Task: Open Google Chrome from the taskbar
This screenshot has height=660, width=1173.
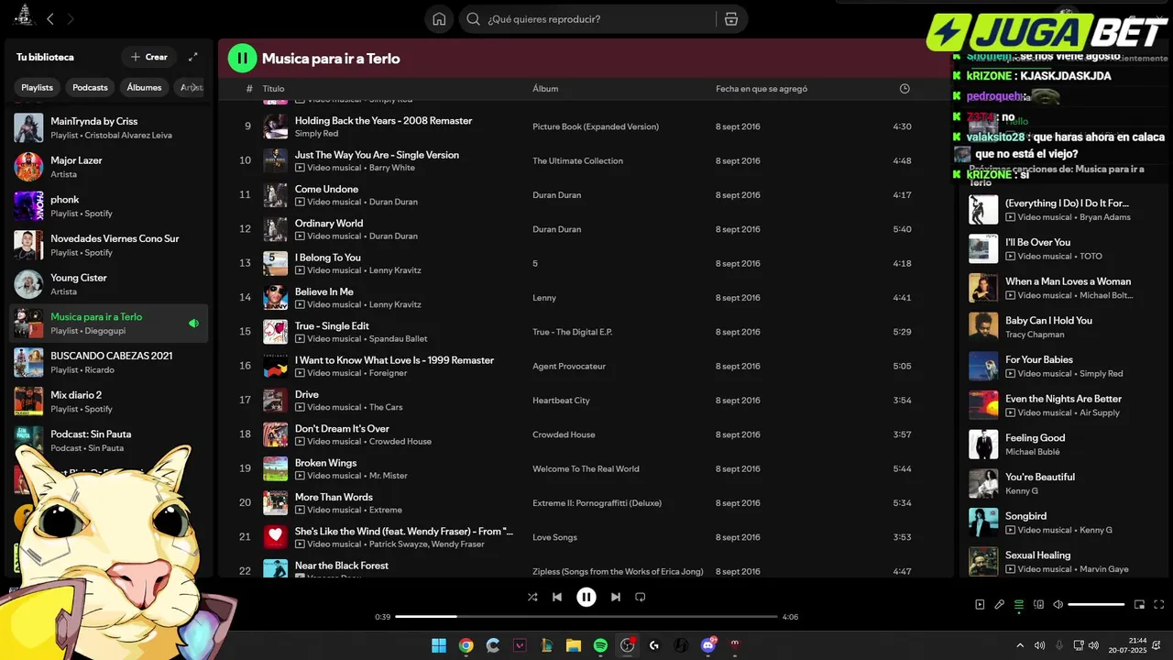Action: coord(466,645)
